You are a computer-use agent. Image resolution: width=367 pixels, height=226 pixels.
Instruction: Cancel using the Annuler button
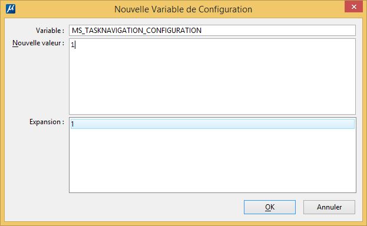pyautogui.click(x=329, y=207)
